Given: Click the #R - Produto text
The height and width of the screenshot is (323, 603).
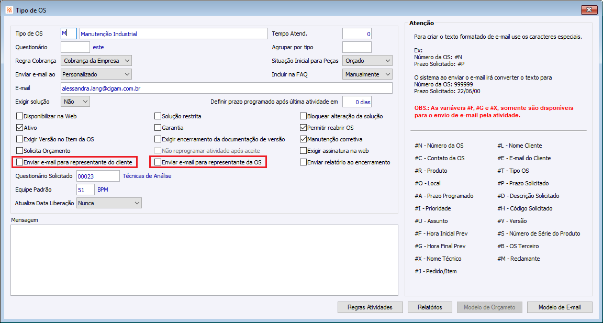Looking at the screenshot, I should (x=431, y=170).
